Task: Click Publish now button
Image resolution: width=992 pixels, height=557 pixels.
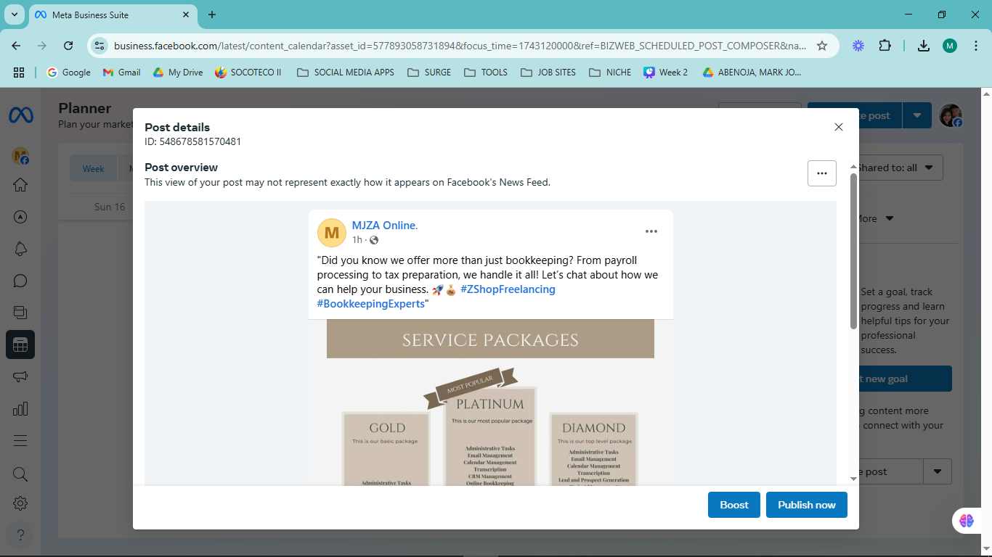Action: point(807,505)
